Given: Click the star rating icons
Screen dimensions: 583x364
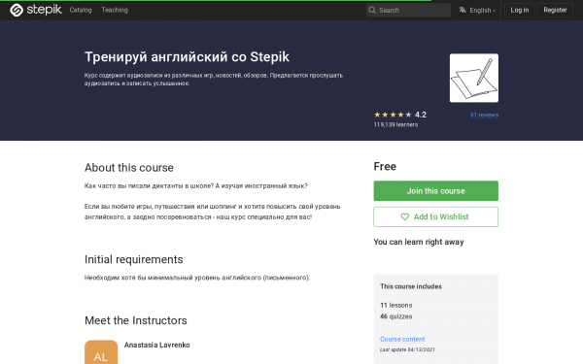Looking at the screenshot, I should pos(393,115).
